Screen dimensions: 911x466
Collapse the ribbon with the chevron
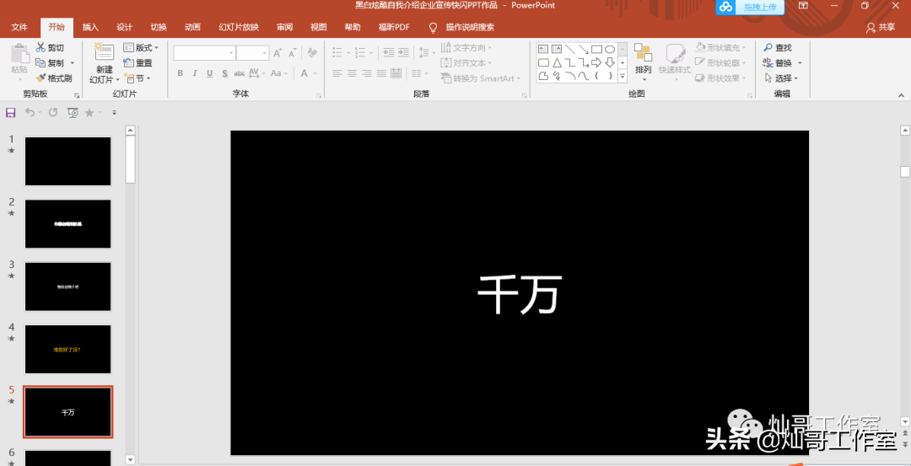point(901,94)
